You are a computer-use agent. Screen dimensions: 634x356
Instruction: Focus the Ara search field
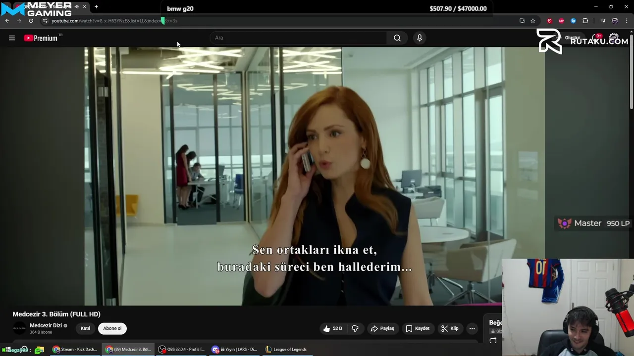pyautogui.click(x=299, y=38)
